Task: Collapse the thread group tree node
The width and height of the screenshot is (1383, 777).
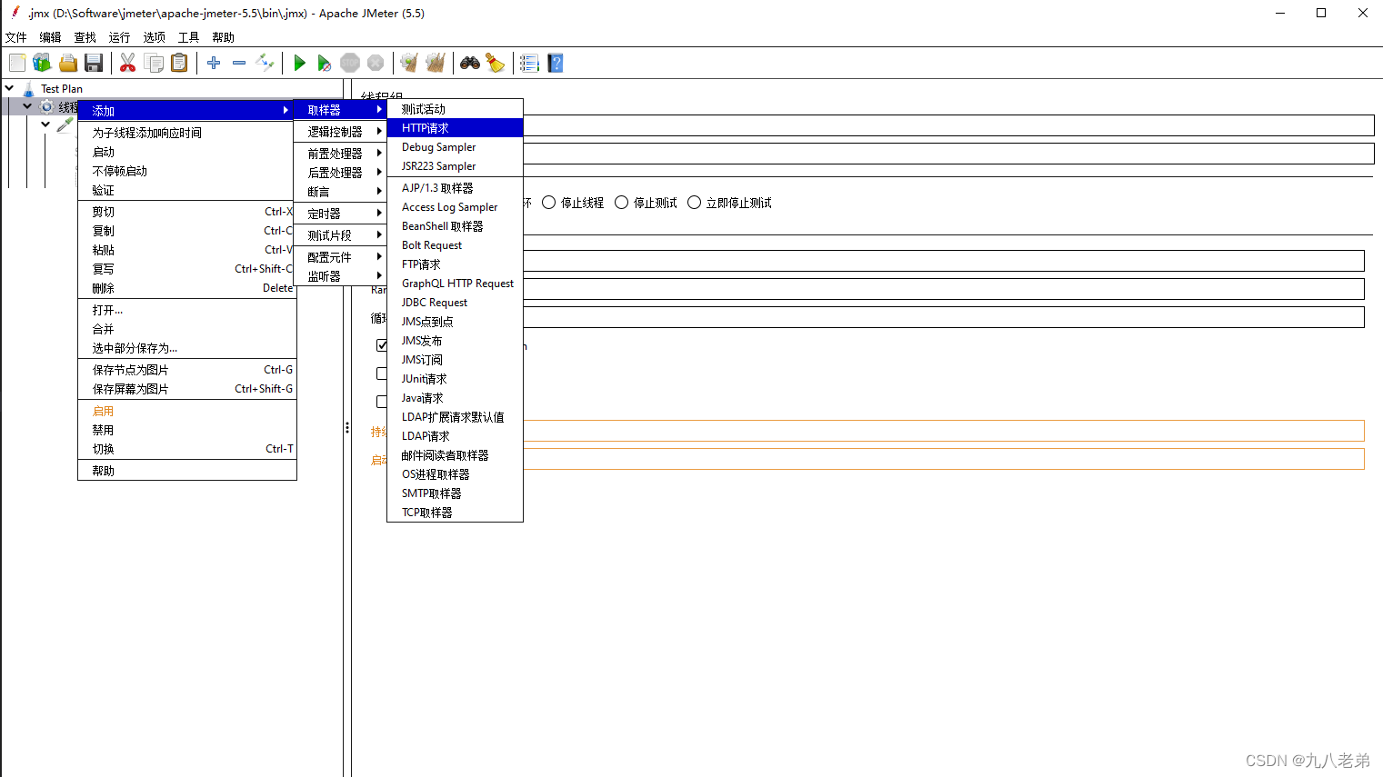Action: point(27,106)
